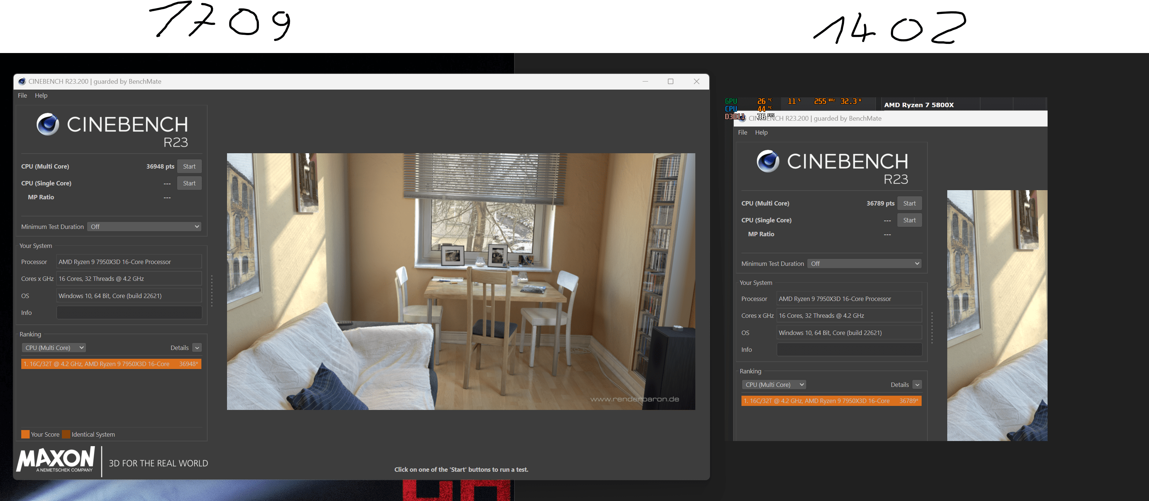Screen dimensions: 1149x501
Task: Click Processor field in right window
Action: [x=849, y=299]
